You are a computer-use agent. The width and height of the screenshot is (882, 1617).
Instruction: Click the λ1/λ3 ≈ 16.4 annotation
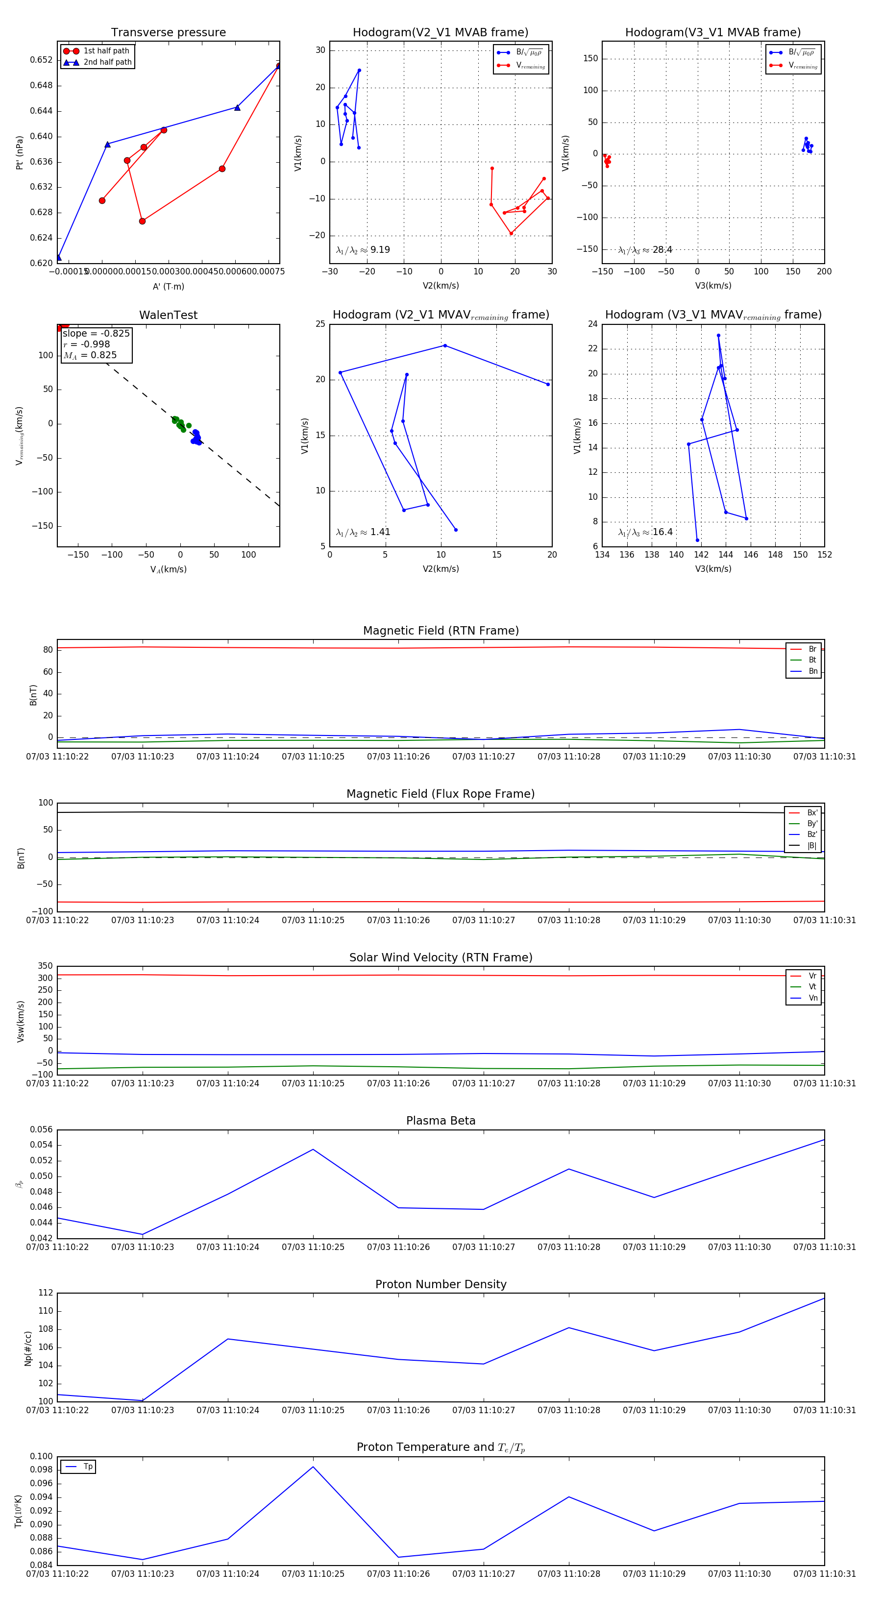coord(645,532)
